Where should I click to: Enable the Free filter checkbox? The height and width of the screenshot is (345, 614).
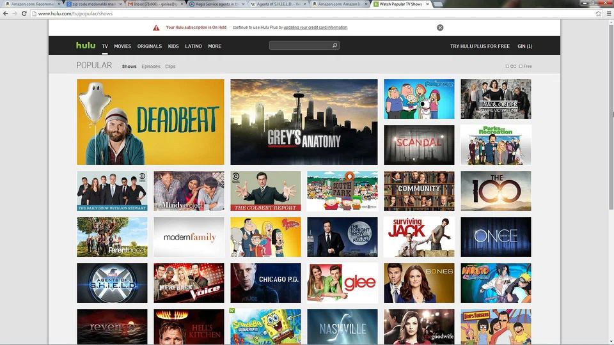coord(521,66)
